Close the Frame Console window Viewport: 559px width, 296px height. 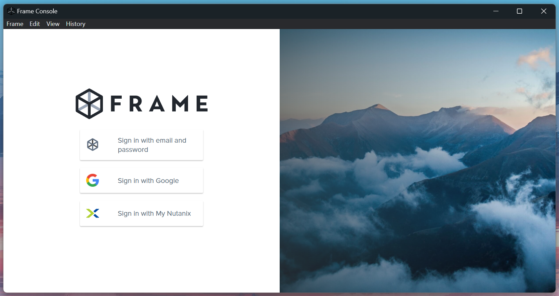pyautogui.click(x=544, y=11)
